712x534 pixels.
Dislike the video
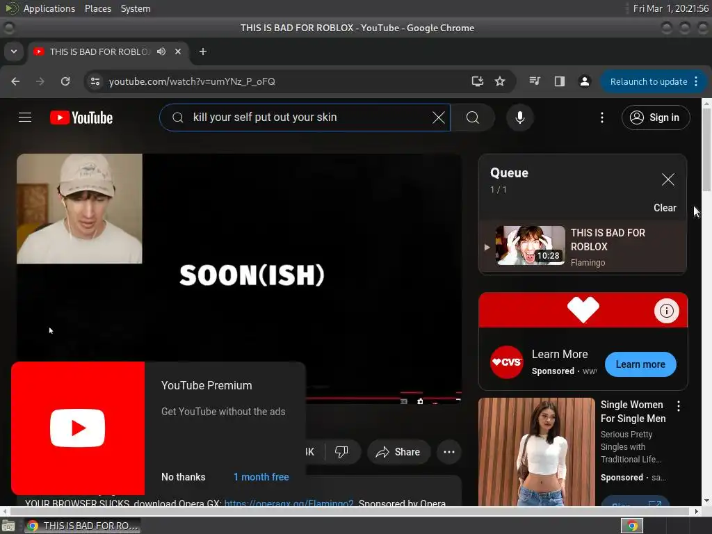(x=341, y=452)
